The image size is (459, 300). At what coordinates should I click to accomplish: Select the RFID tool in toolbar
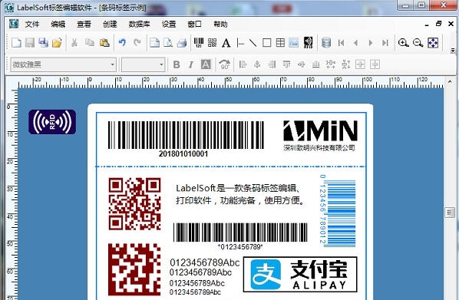(308, 43)
